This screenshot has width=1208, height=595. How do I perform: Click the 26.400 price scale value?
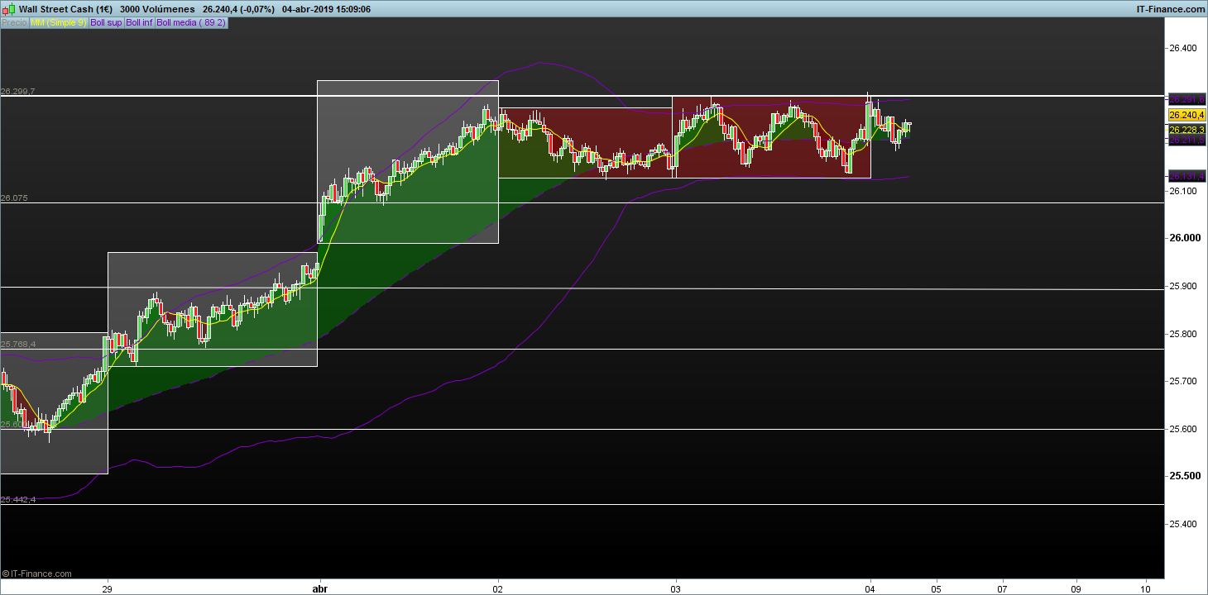point(1182,48)
